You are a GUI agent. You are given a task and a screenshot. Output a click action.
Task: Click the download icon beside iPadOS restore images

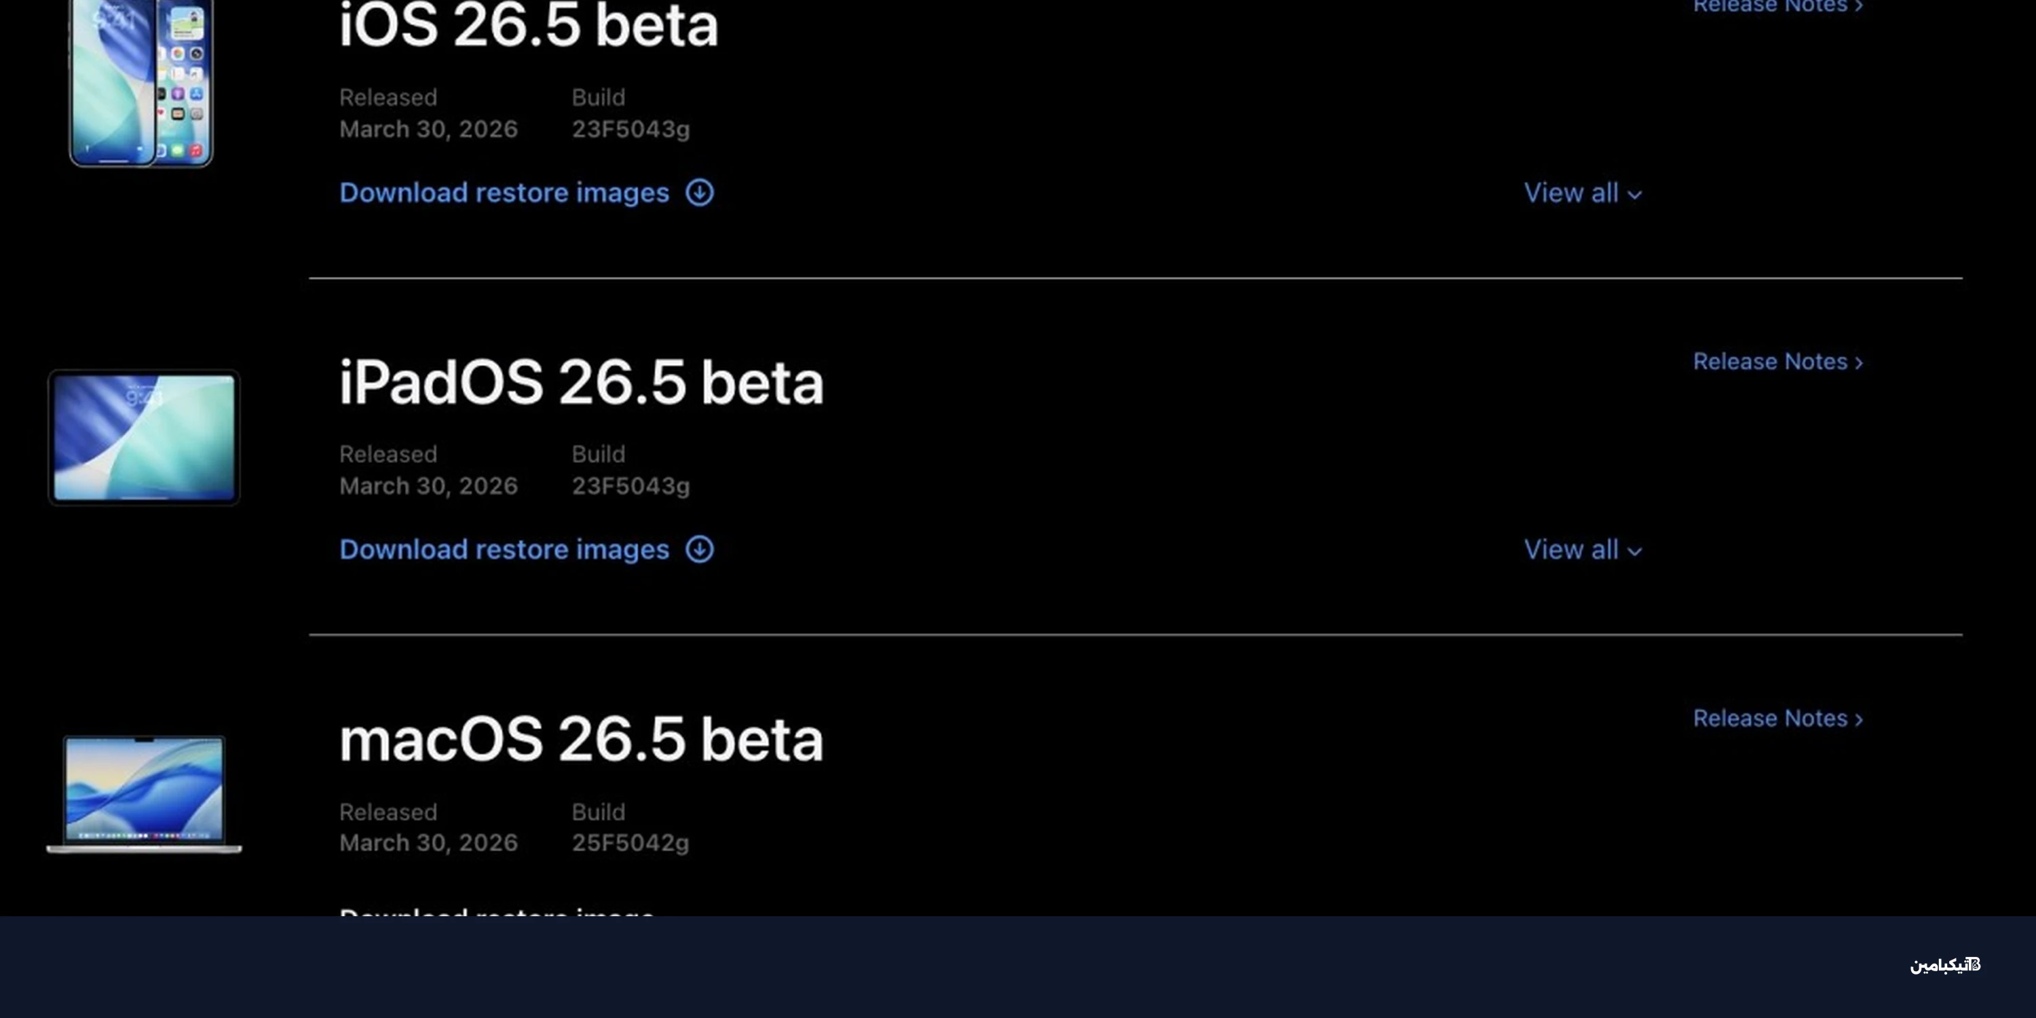pyautogui.click(x=699, y=548)
